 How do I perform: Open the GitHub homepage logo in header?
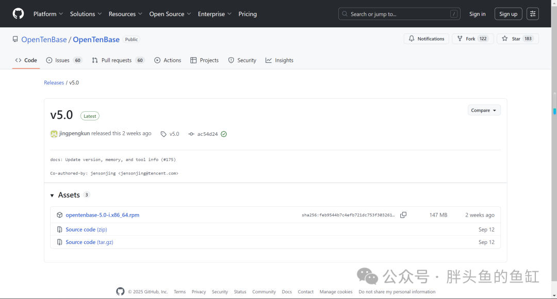click(x=18, y=14)
